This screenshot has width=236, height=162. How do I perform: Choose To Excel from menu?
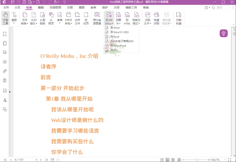tap(121, 37)
